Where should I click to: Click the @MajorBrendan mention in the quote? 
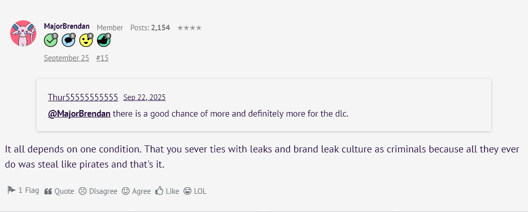click(x=79, y=113)
